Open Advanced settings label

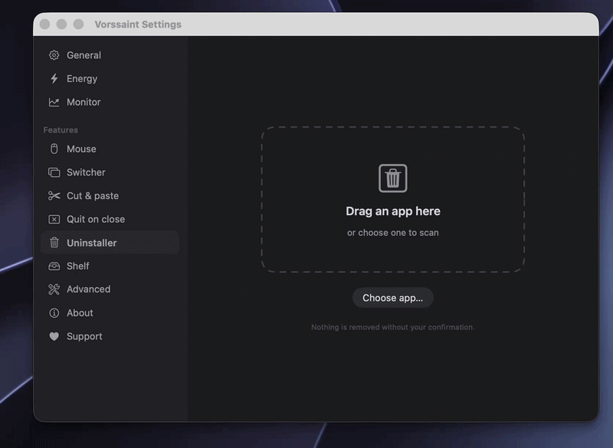[x=88, y=289]
